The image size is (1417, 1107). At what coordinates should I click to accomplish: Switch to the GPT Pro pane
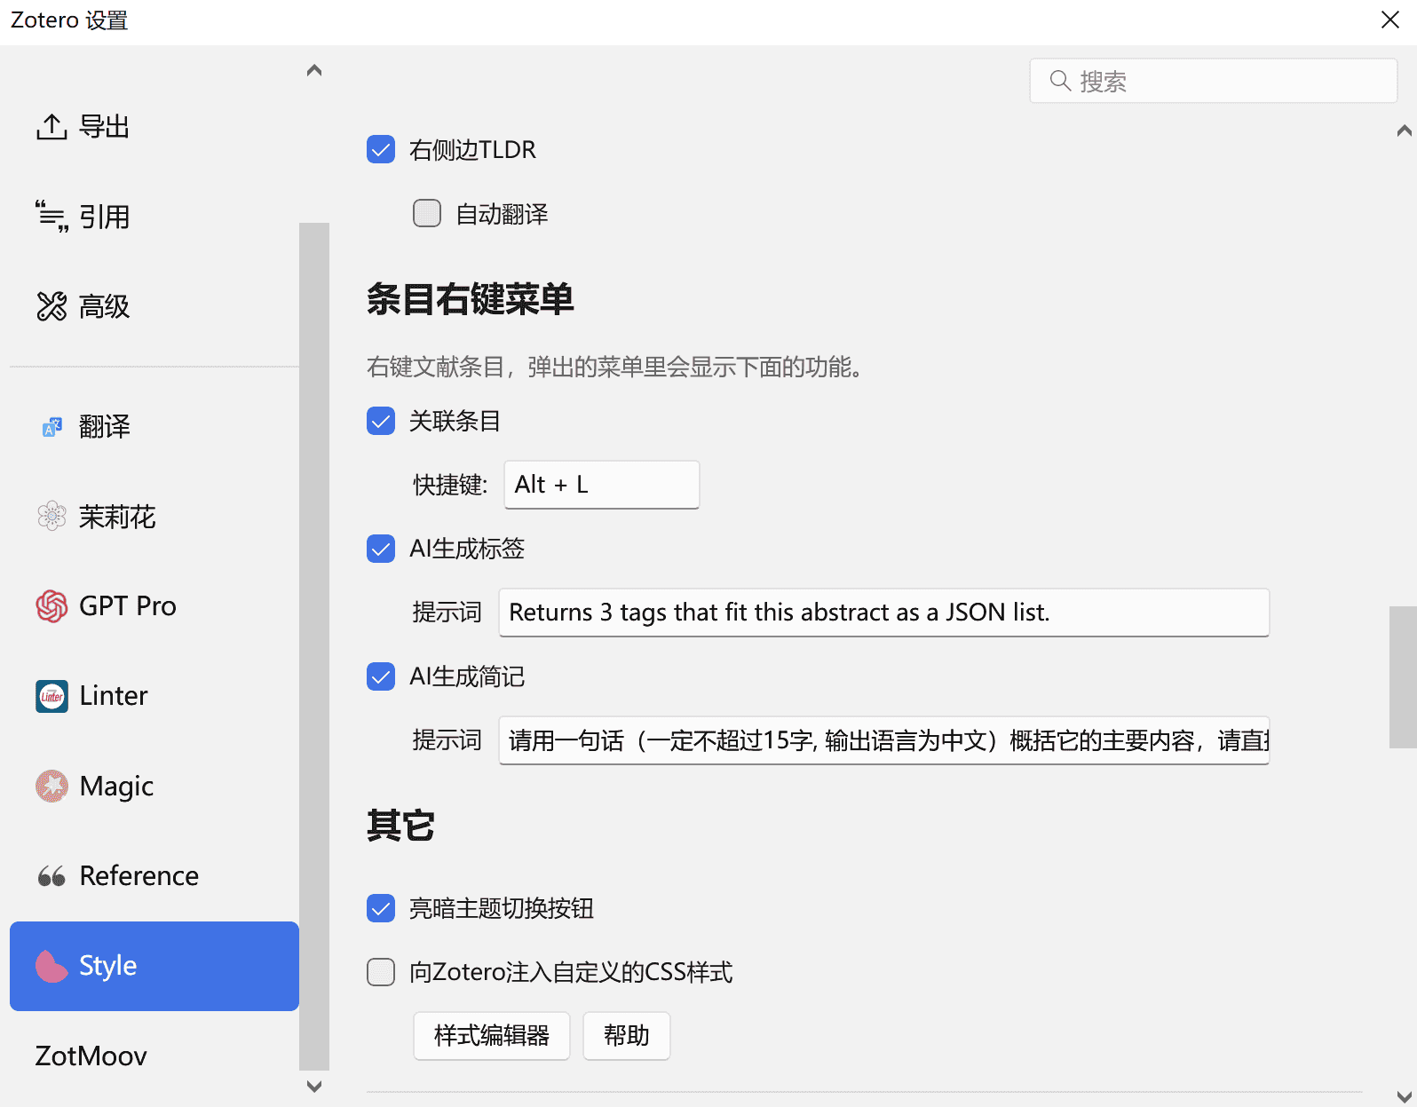(x=154, y=606)
